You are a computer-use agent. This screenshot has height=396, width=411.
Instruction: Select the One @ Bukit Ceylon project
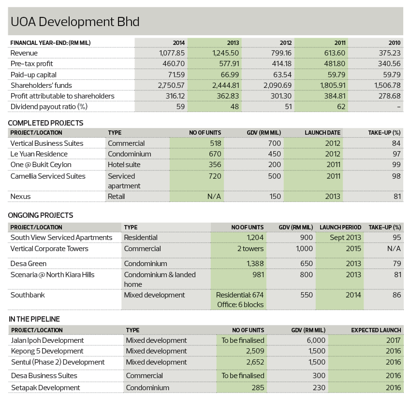[41, 165]
